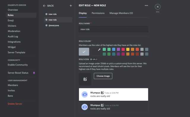The height and width of the screenshot is (117, 190).
Task: Pick the bright pink color swatch
Action: pyautogui.click(x=123, y=49)
